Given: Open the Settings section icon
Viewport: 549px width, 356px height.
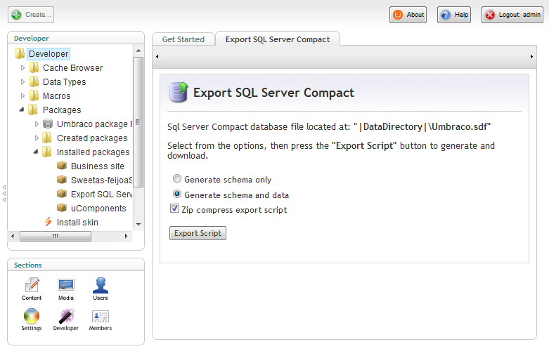Looking at the screenshot, I should tap(32, 316).
